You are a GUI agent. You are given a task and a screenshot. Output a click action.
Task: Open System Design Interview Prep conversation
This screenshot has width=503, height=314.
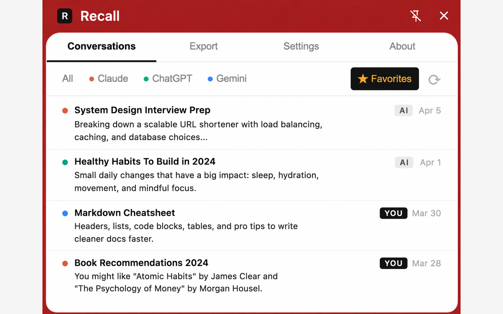click(x=252, y=123)
